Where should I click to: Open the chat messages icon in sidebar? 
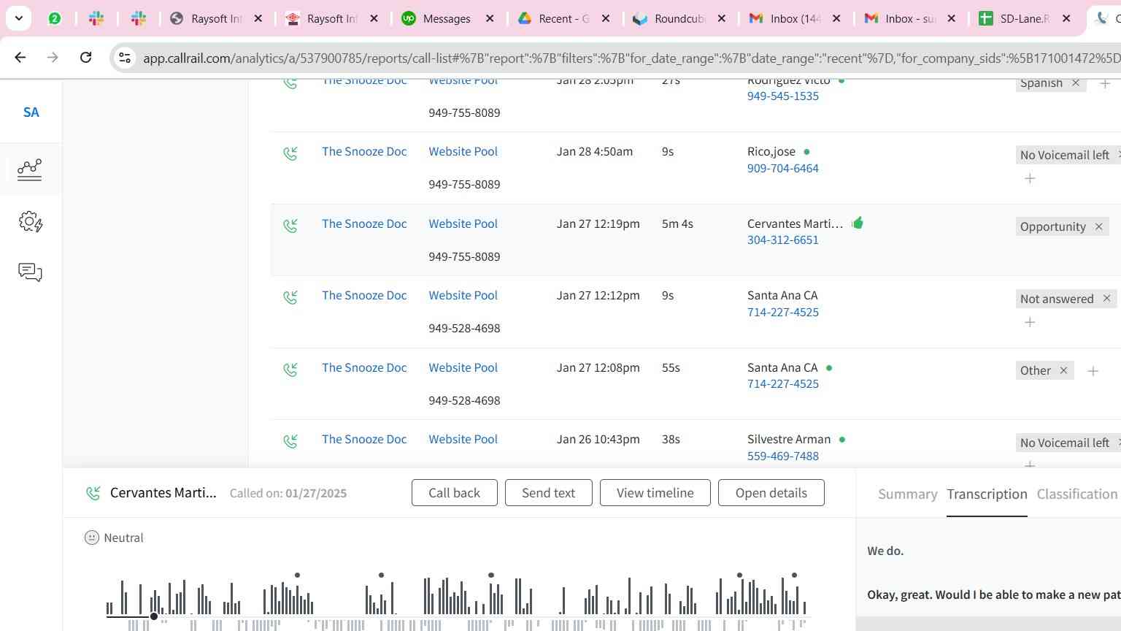[30, 272]
